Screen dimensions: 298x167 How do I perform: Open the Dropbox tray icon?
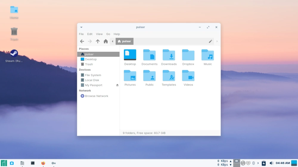tap(248, 163)
